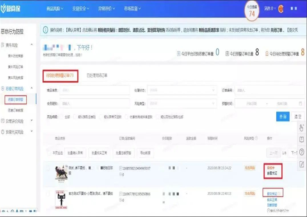This screenshot has width=307, height=217.
Task: Click the user avatar icon in header
Action: click(x=281, y=9)
